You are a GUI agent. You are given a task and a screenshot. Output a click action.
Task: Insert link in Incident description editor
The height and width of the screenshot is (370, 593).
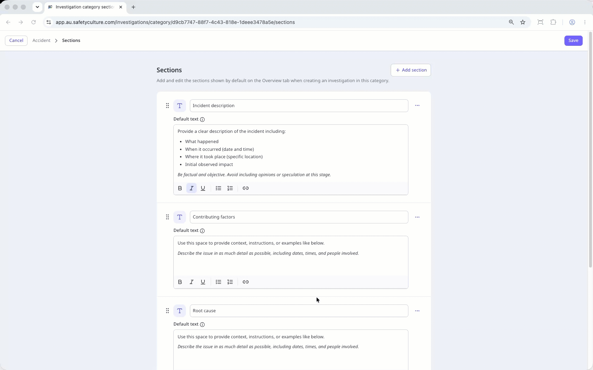pos(246,188)
